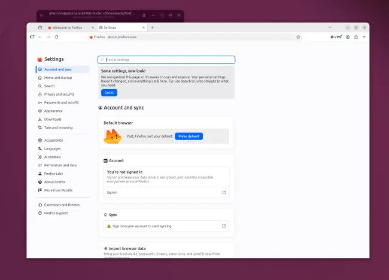Open Accessibility settings
Screen dimensions: 389x280
(x=62, y=141)
